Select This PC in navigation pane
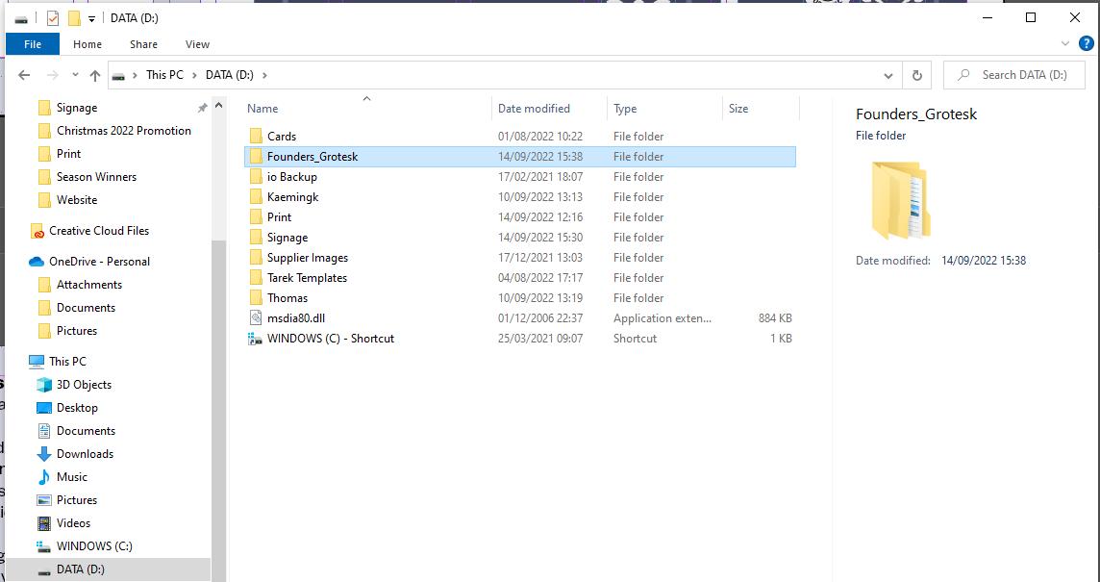Image resolution: width=1100 pixels, height=582 pixels. [67, 362]
